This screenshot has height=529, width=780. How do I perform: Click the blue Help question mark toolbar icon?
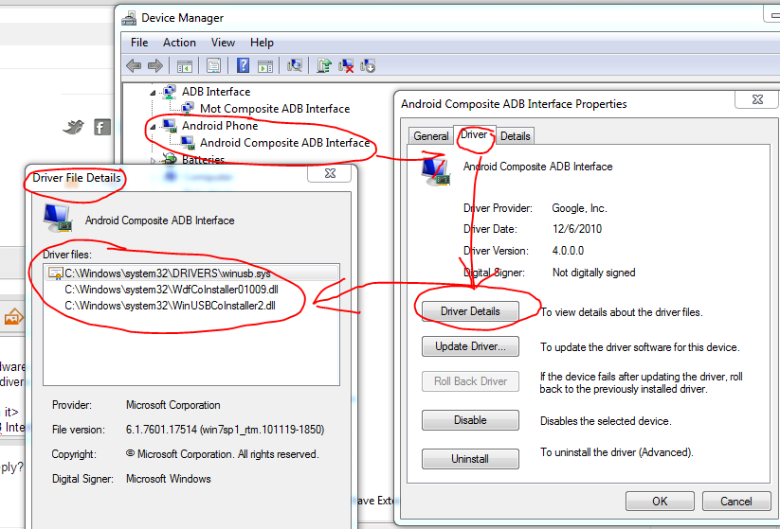coord(243,65)
